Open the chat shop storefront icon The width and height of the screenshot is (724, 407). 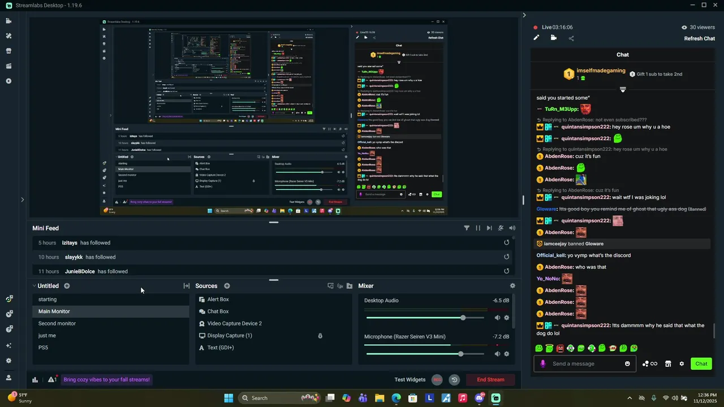click(667, 363)
